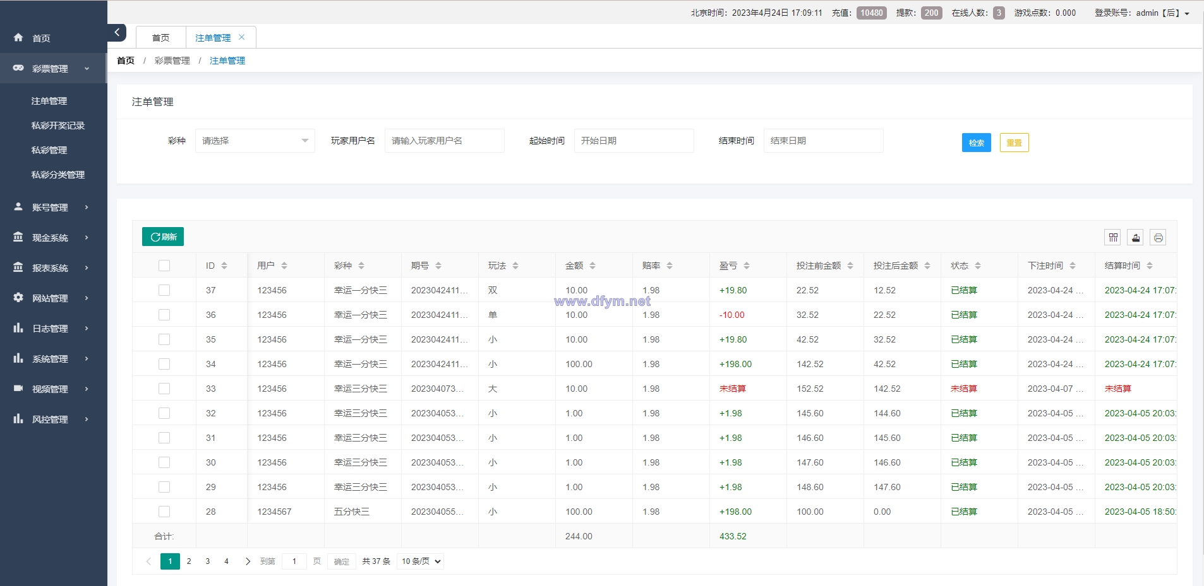Switch to the 首页 tab

click(161, 37)
